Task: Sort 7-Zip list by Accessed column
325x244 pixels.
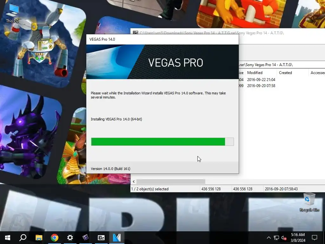Action: 317,73
